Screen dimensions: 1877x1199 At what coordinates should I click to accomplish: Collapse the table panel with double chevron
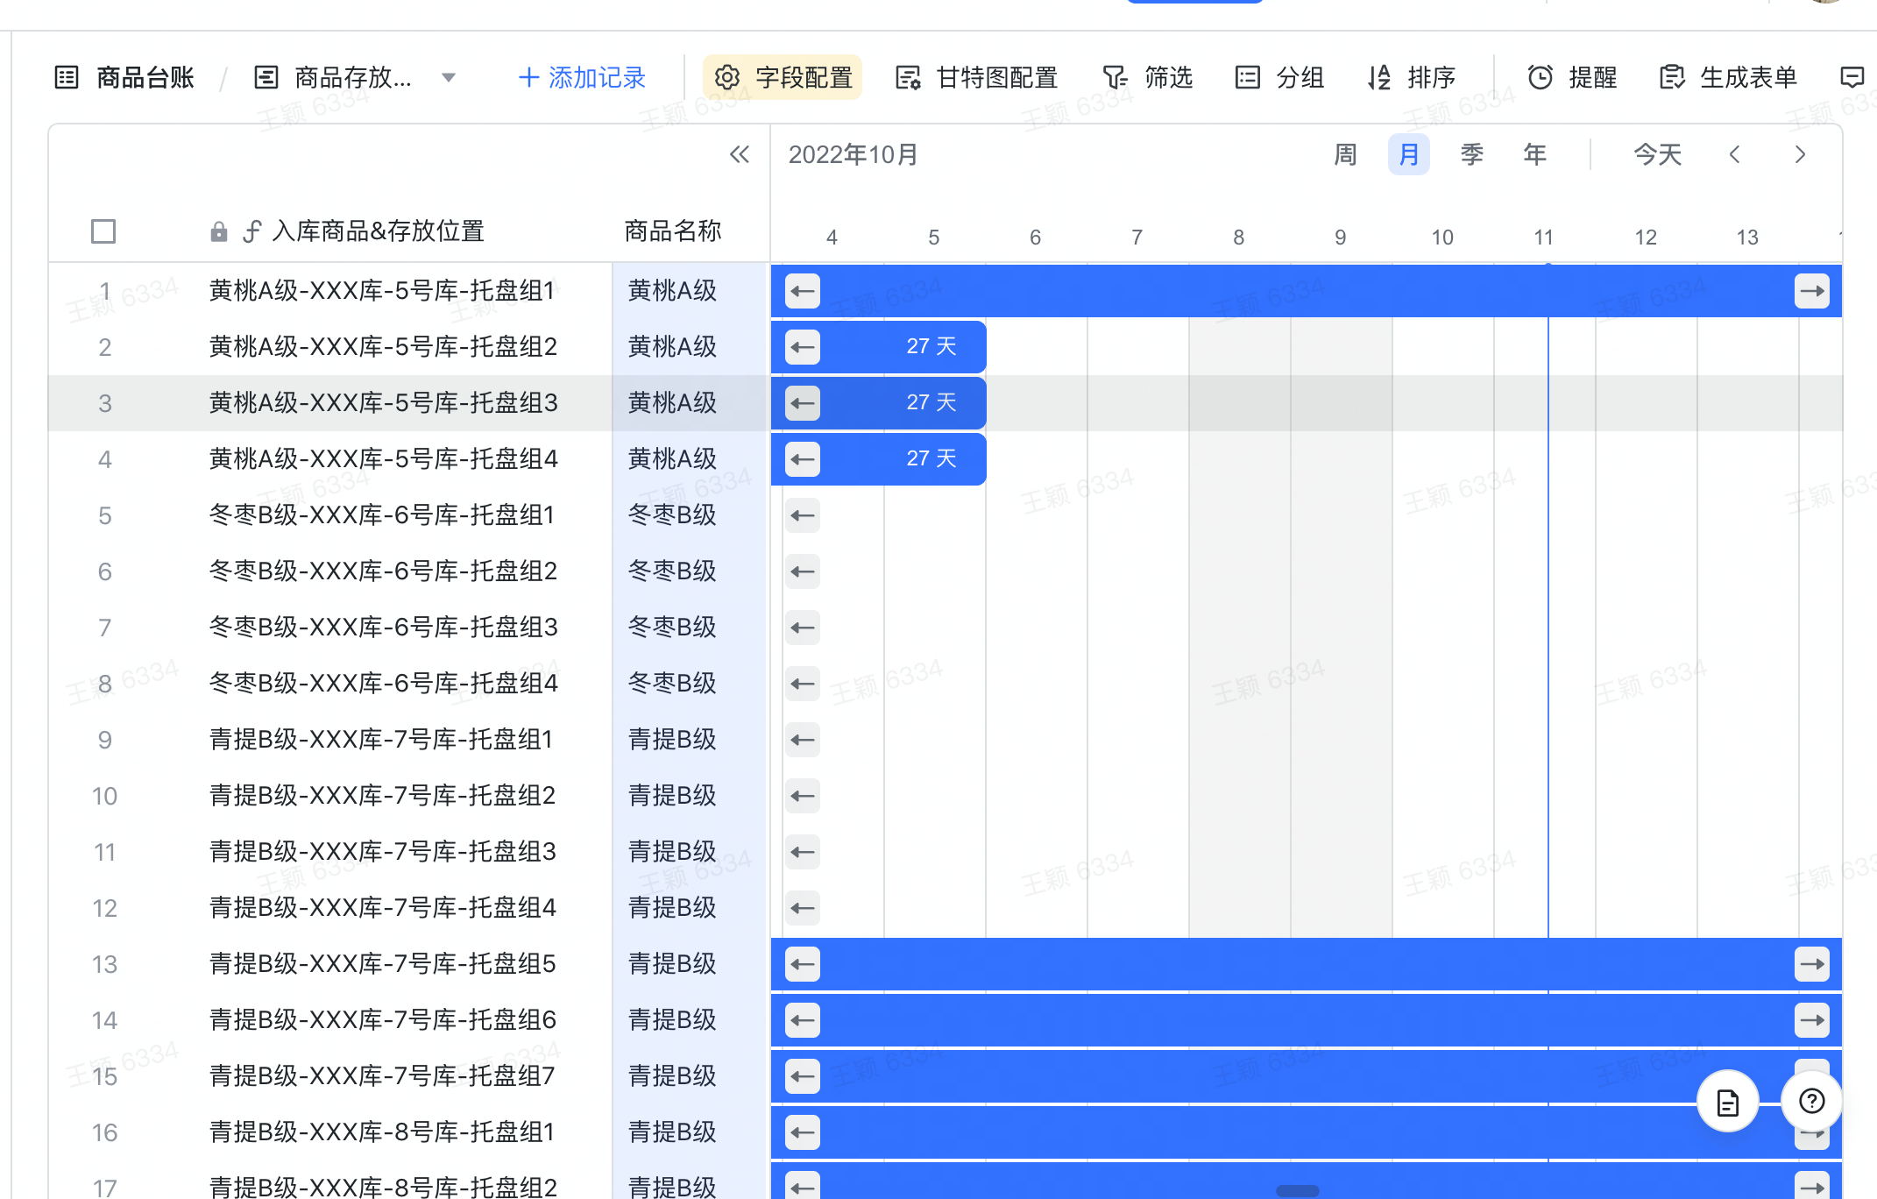pyautogui.click(x=740, y=155)
